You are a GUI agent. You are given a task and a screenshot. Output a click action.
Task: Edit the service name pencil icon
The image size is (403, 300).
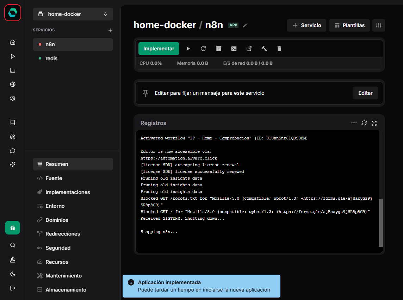[245, 25]
